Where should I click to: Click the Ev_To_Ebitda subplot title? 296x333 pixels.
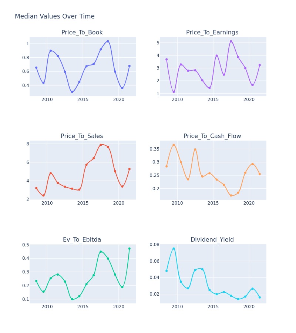pos(82,239)
